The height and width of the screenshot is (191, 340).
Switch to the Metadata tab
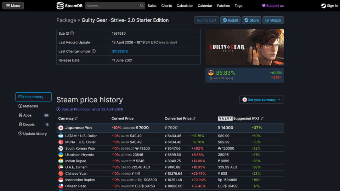point(30,106)
